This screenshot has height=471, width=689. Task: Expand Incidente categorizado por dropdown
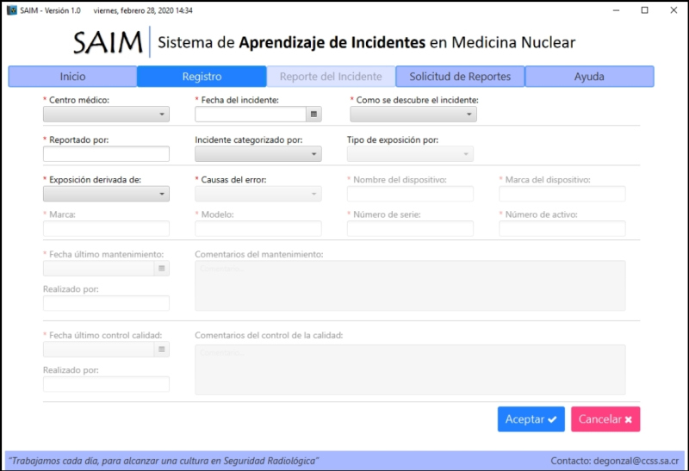(258, 154)
